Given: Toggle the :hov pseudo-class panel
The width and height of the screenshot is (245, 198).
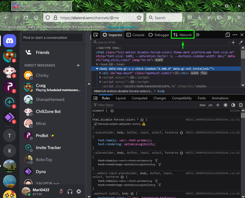Looking at the screenshot, I should click(202, 105).
